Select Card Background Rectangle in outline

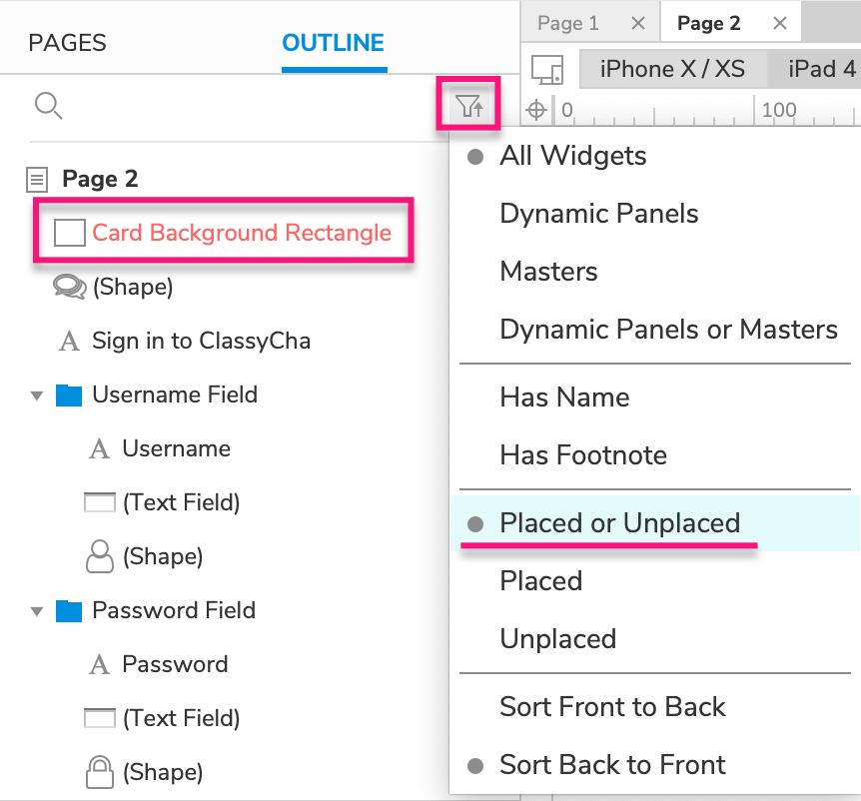(241, 233)
